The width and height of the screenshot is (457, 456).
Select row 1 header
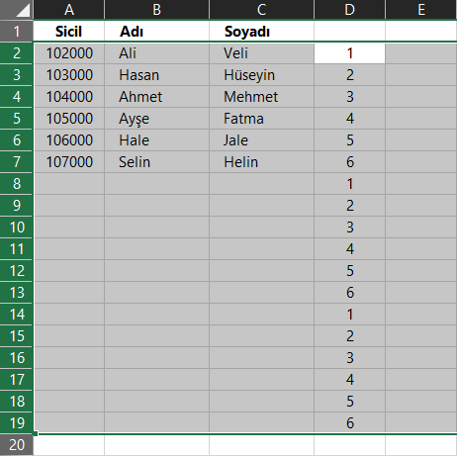click(x=17, y=32)
